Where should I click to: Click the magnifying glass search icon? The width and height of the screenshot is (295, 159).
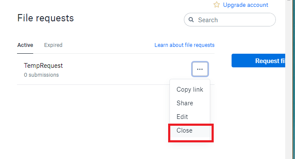click(191, 20)
